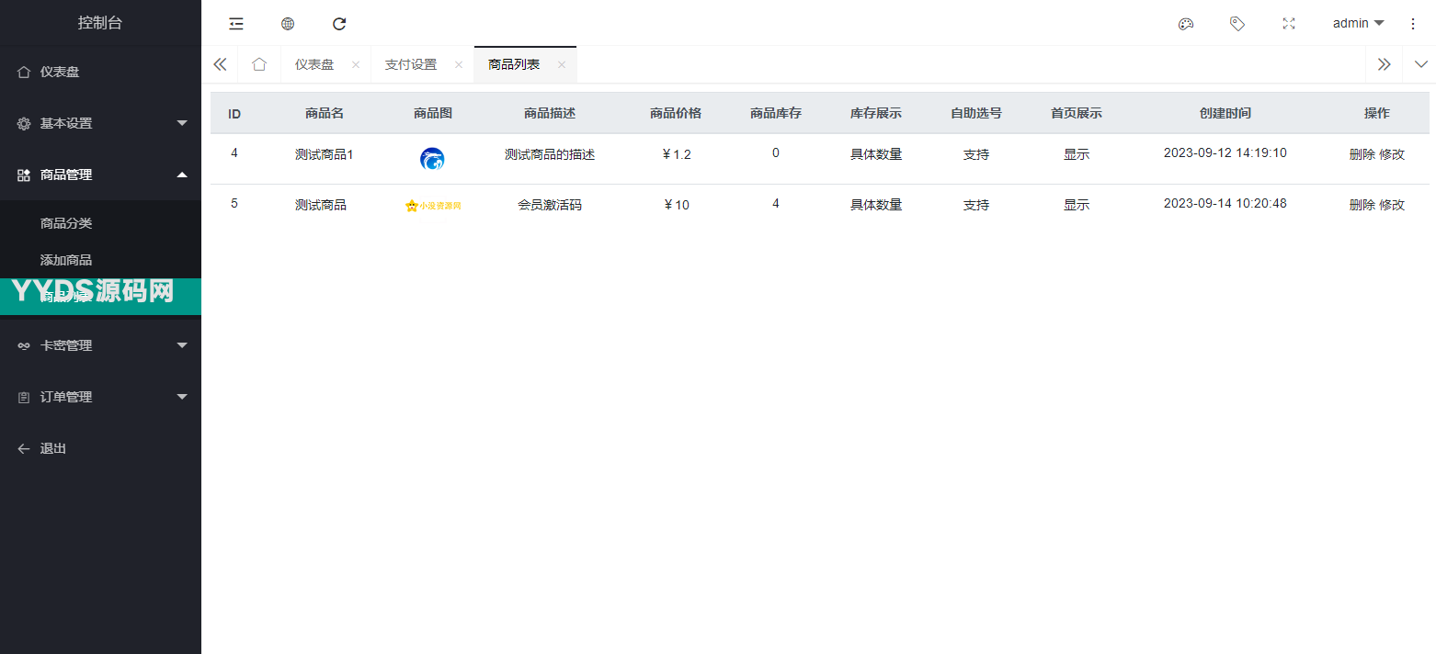
Task: Expand the 卡密管理 sidebar menu
Action: pyautogui.click(x=100, y=345)
